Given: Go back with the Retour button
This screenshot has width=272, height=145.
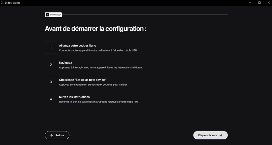Looking at the screenshot, I should coord(57,135).
